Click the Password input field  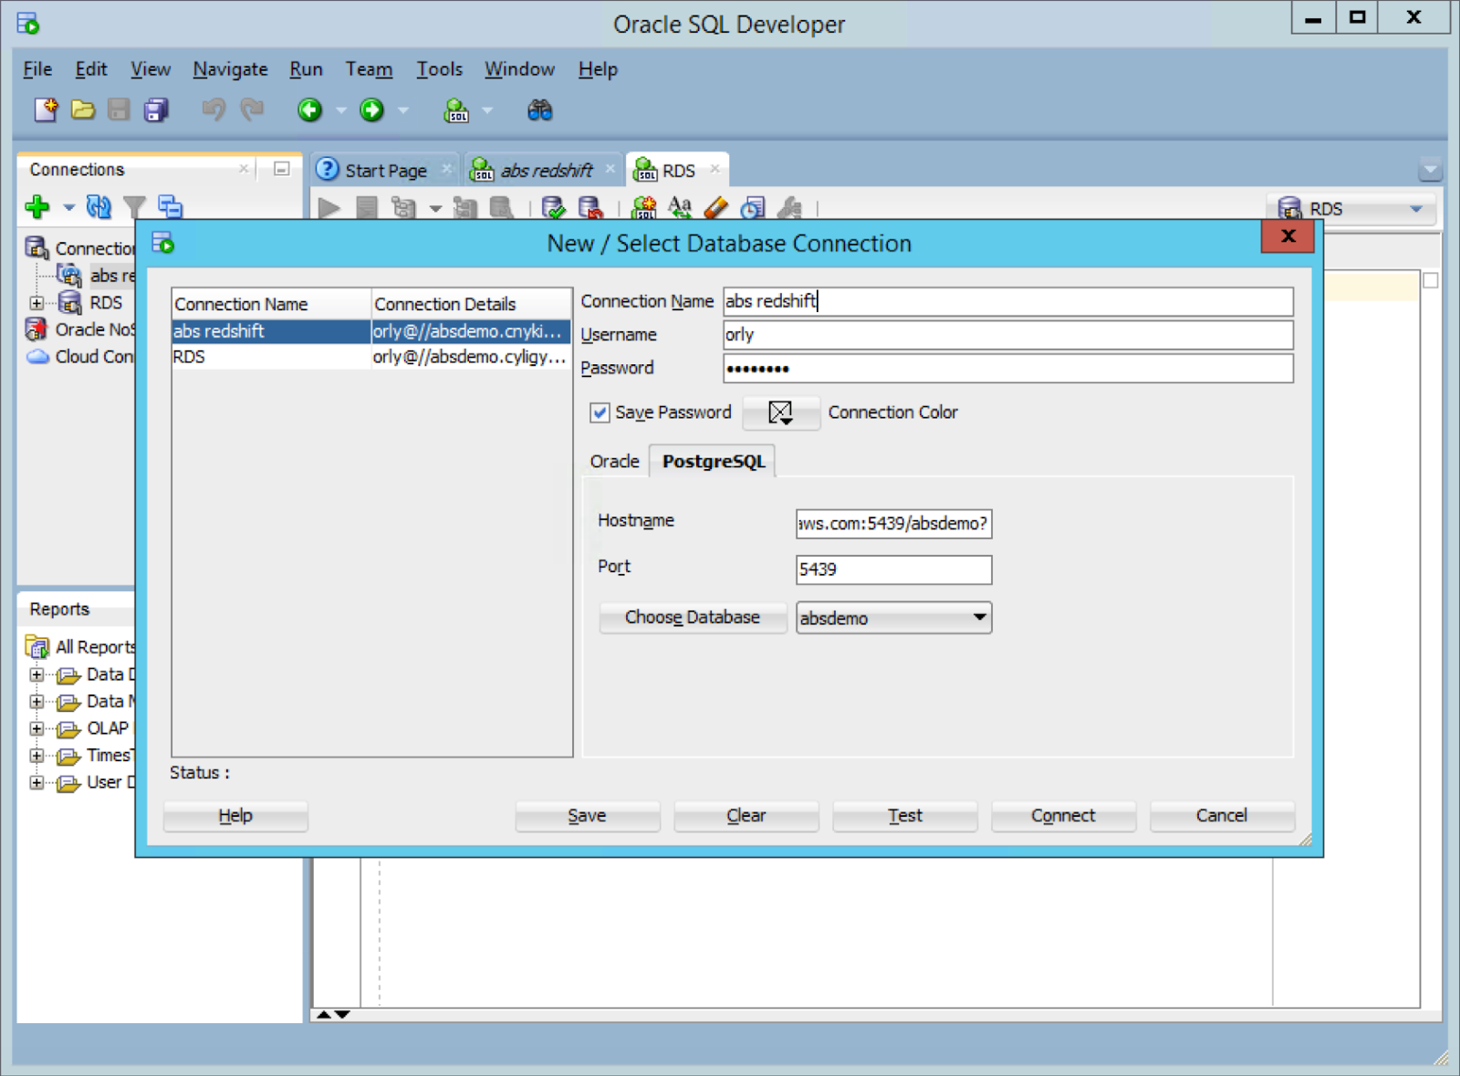click(1008, 369)
